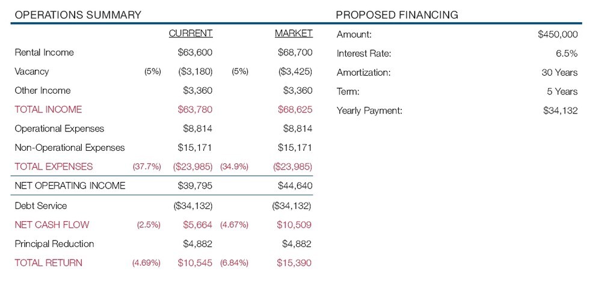The height and width of the screenshot is (283, 616).
Task: Click the 30 Years amortization value
Action: [x=559, y=73]
